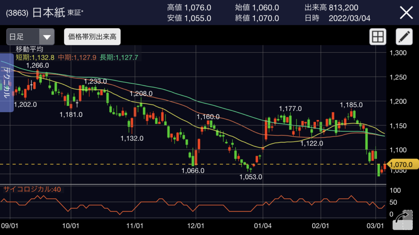Image resolution: width=419 pixels, height=235 pixels.
Task: Click the 1,300 price axis label
Action: (398, 53)
